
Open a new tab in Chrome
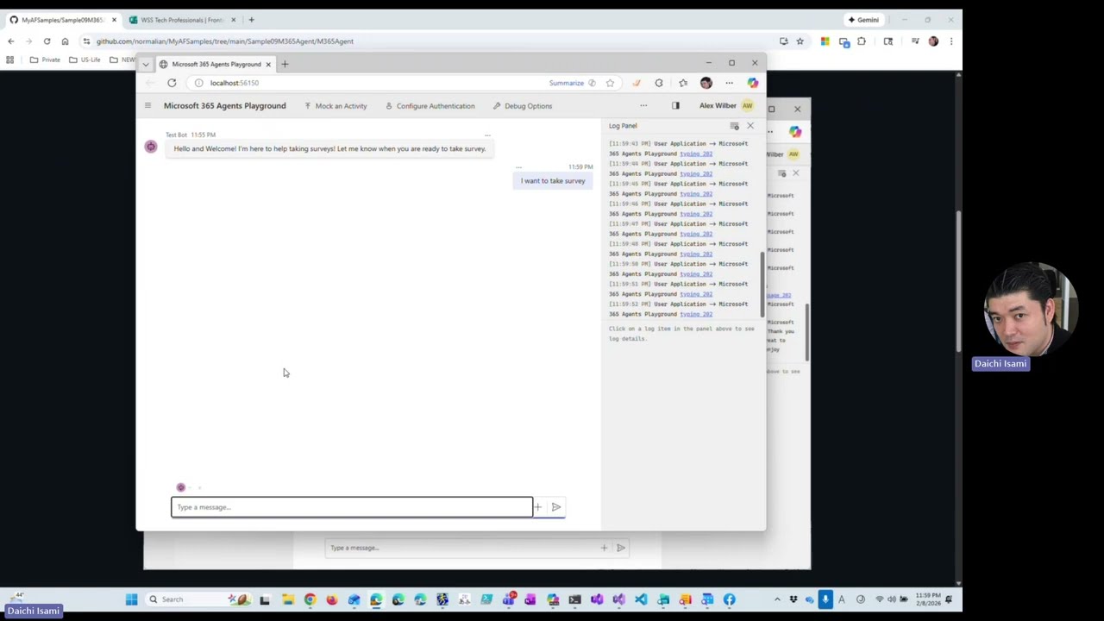coord(251,20)
